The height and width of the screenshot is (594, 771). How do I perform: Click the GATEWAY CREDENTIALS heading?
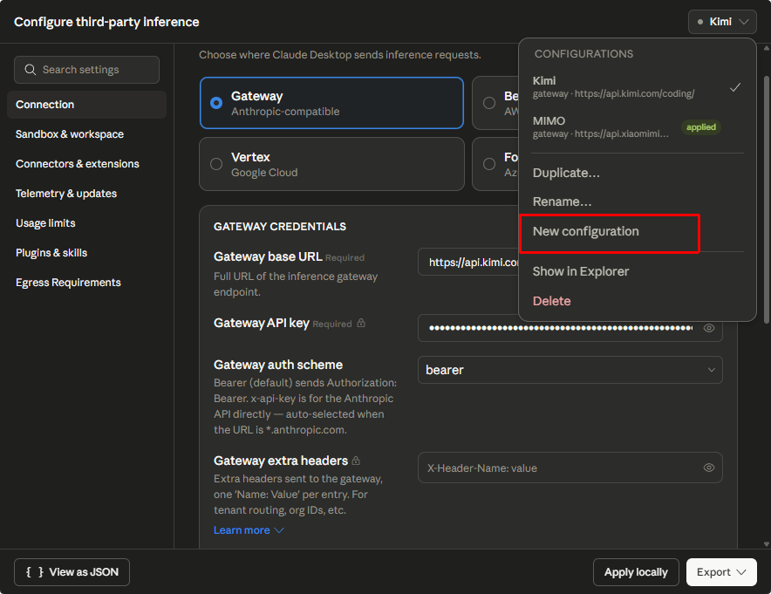[280, 226]
